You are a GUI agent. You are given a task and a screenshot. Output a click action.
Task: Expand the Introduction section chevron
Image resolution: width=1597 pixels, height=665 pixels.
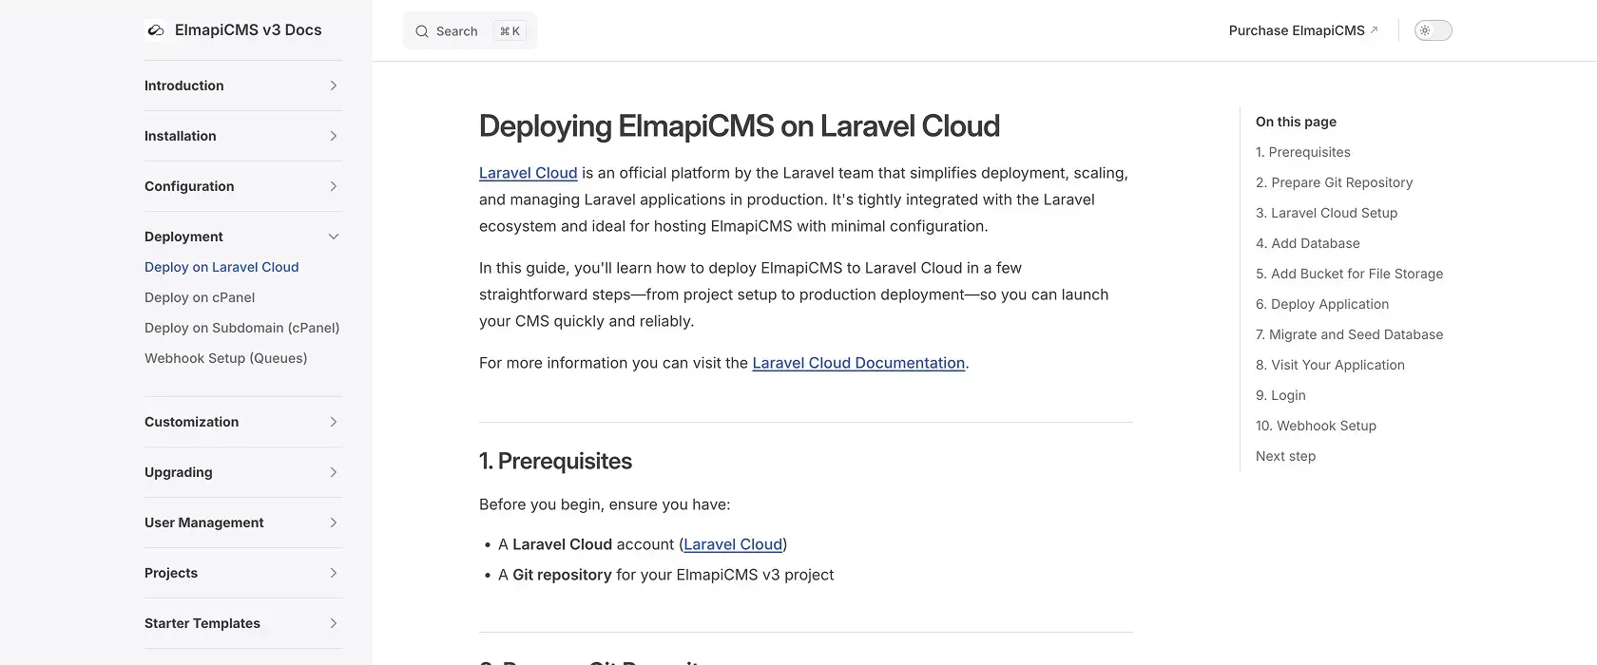coord(334,85)
